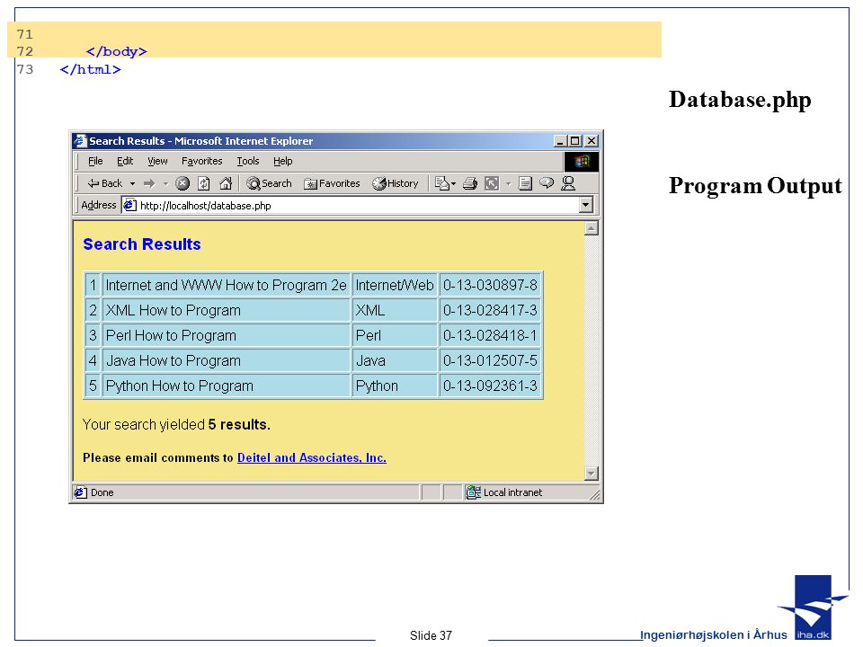Click the scrollbar up arrow

click(592, 228)
